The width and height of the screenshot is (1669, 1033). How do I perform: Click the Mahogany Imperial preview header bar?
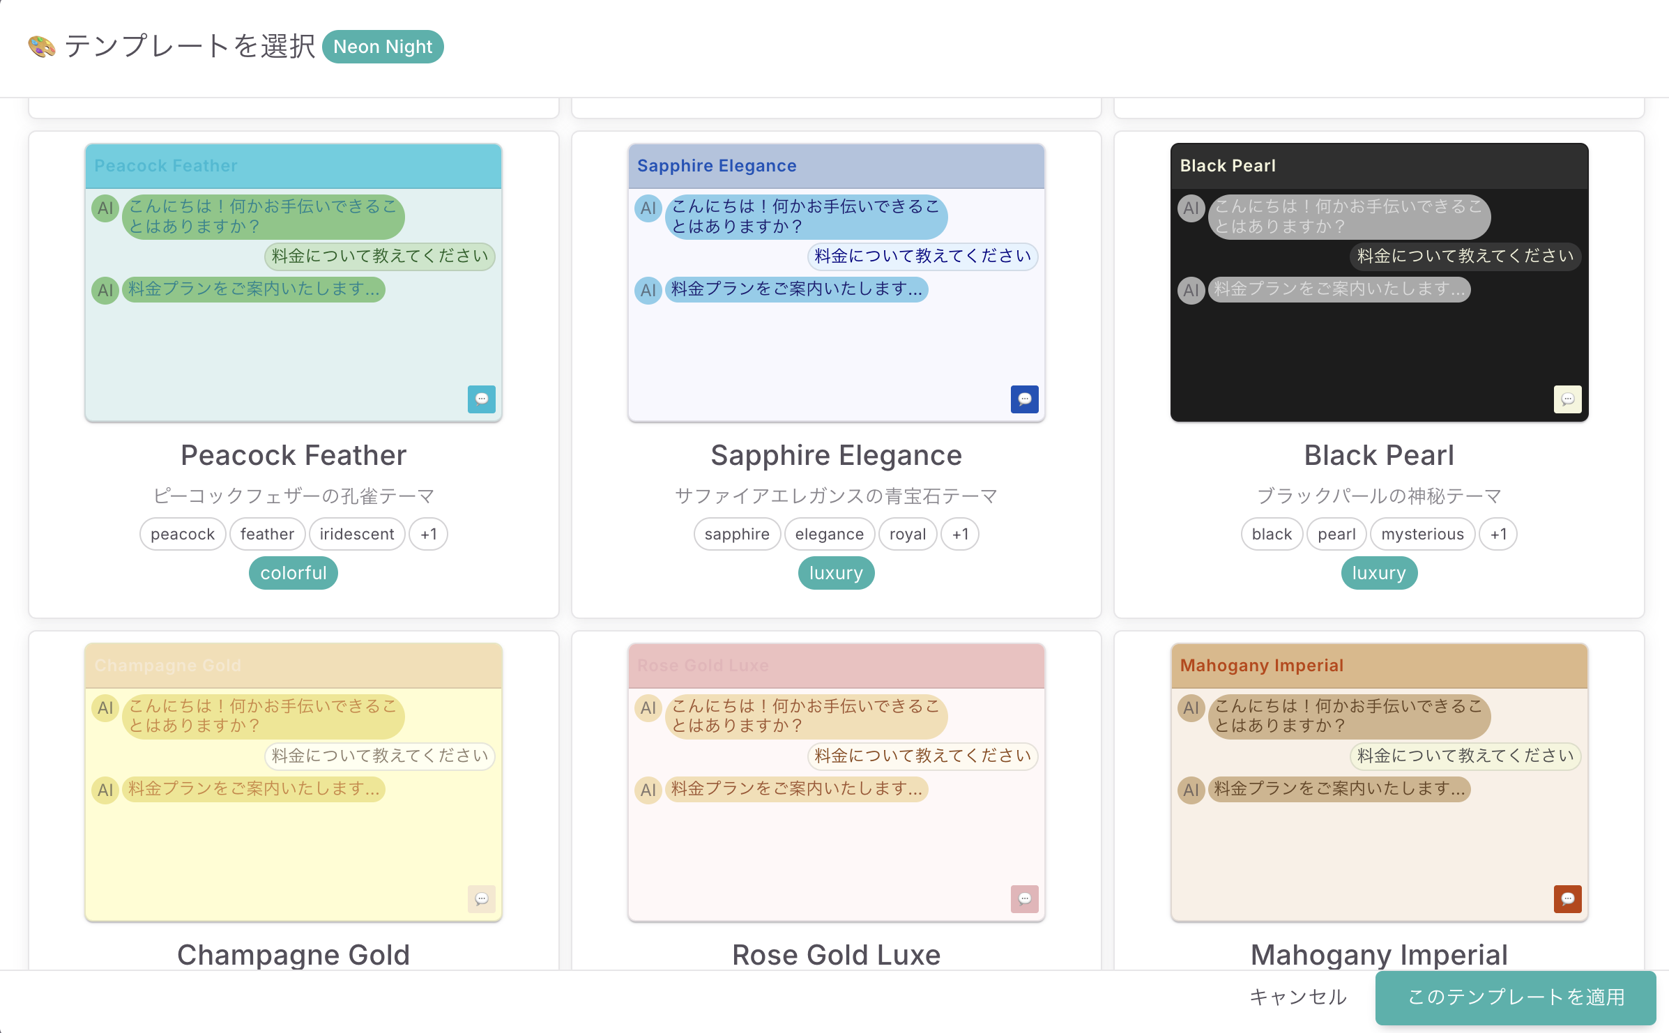click(1379, 666)
